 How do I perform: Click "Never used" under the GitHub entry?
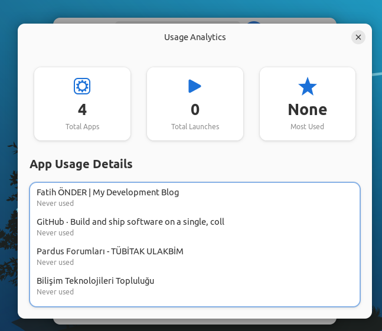(55, 233)
